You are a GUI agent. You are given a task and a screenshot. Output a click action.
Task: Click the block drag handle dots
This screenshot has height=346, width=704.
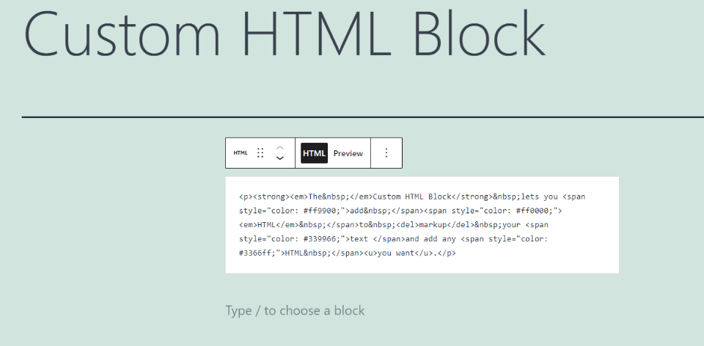[x=260, y=153]
